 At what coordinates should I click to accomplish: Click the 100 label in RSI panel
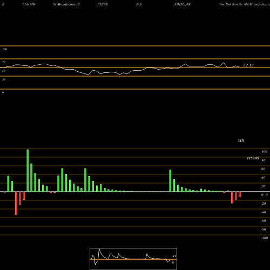(4, 49)
